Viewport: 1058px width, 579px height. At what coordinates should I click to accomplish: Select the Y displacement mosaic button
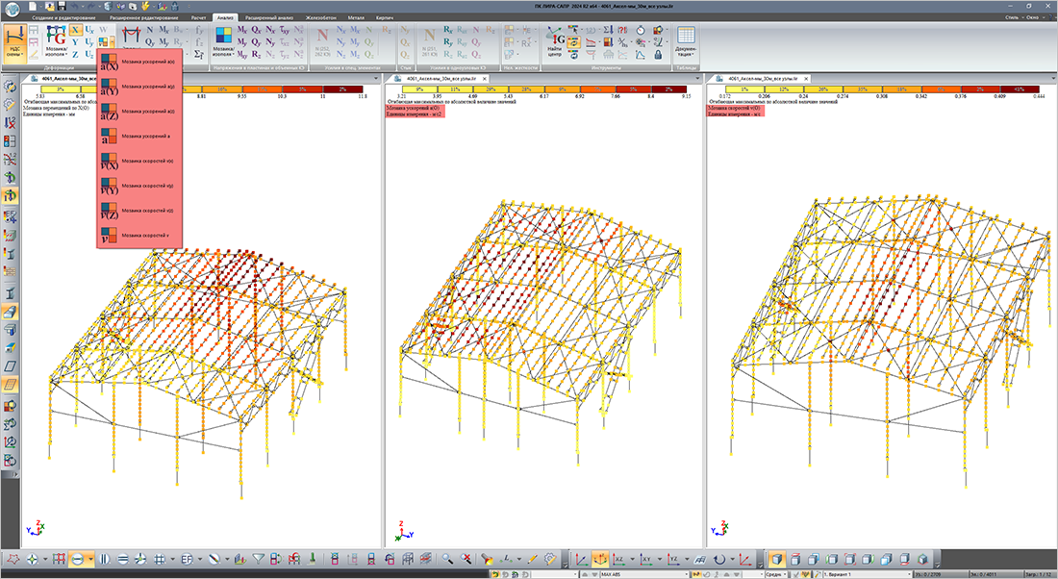coord(76,42)
